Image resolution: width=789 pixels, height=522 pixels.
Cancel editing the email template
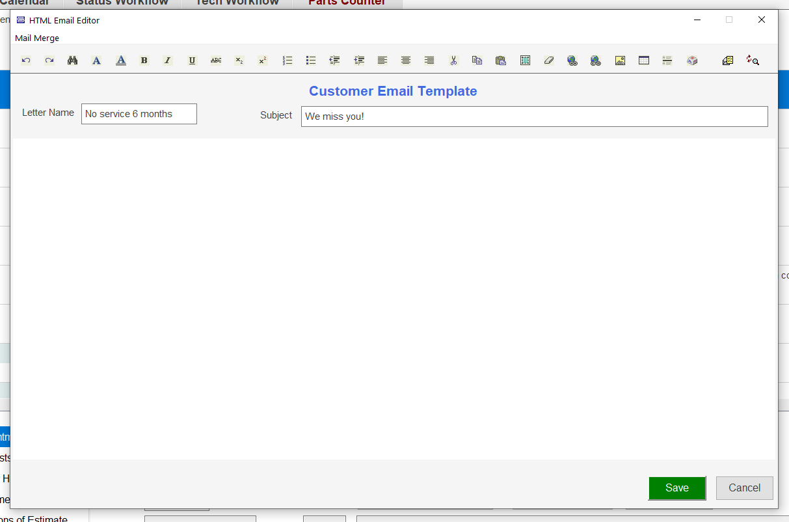click(745, 488)
